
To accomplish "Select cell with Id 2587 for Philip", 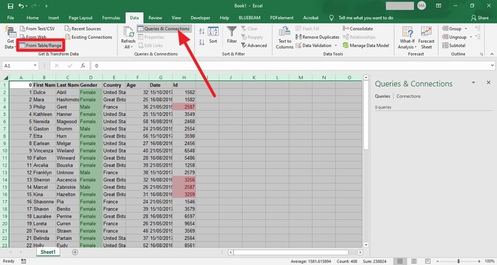I will point(184,107).
